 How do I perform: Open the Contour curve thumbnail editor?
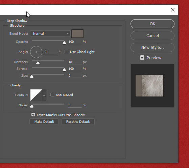[36, 95]
